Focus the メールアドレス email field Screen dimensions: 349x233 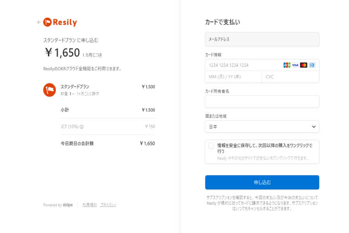click(262, 39)
